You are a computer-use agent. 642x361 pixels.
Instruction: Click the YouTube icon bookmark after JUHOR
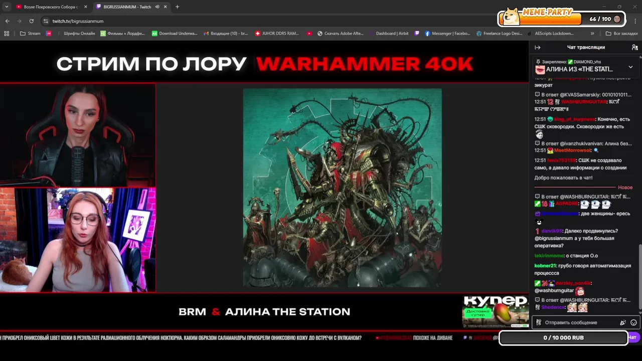(x=309, y=34)
